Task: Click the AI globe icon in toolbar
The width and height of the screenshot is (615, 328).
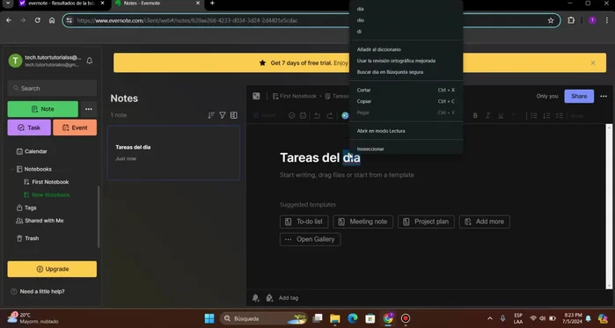Action: (345, 115)
